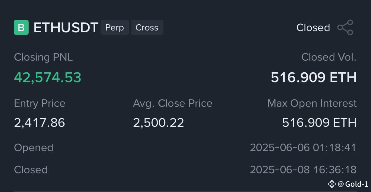Click the Avg. Close Price value 2,500.22
This screenshot has height=192, width=371.
tap(158, 123)
